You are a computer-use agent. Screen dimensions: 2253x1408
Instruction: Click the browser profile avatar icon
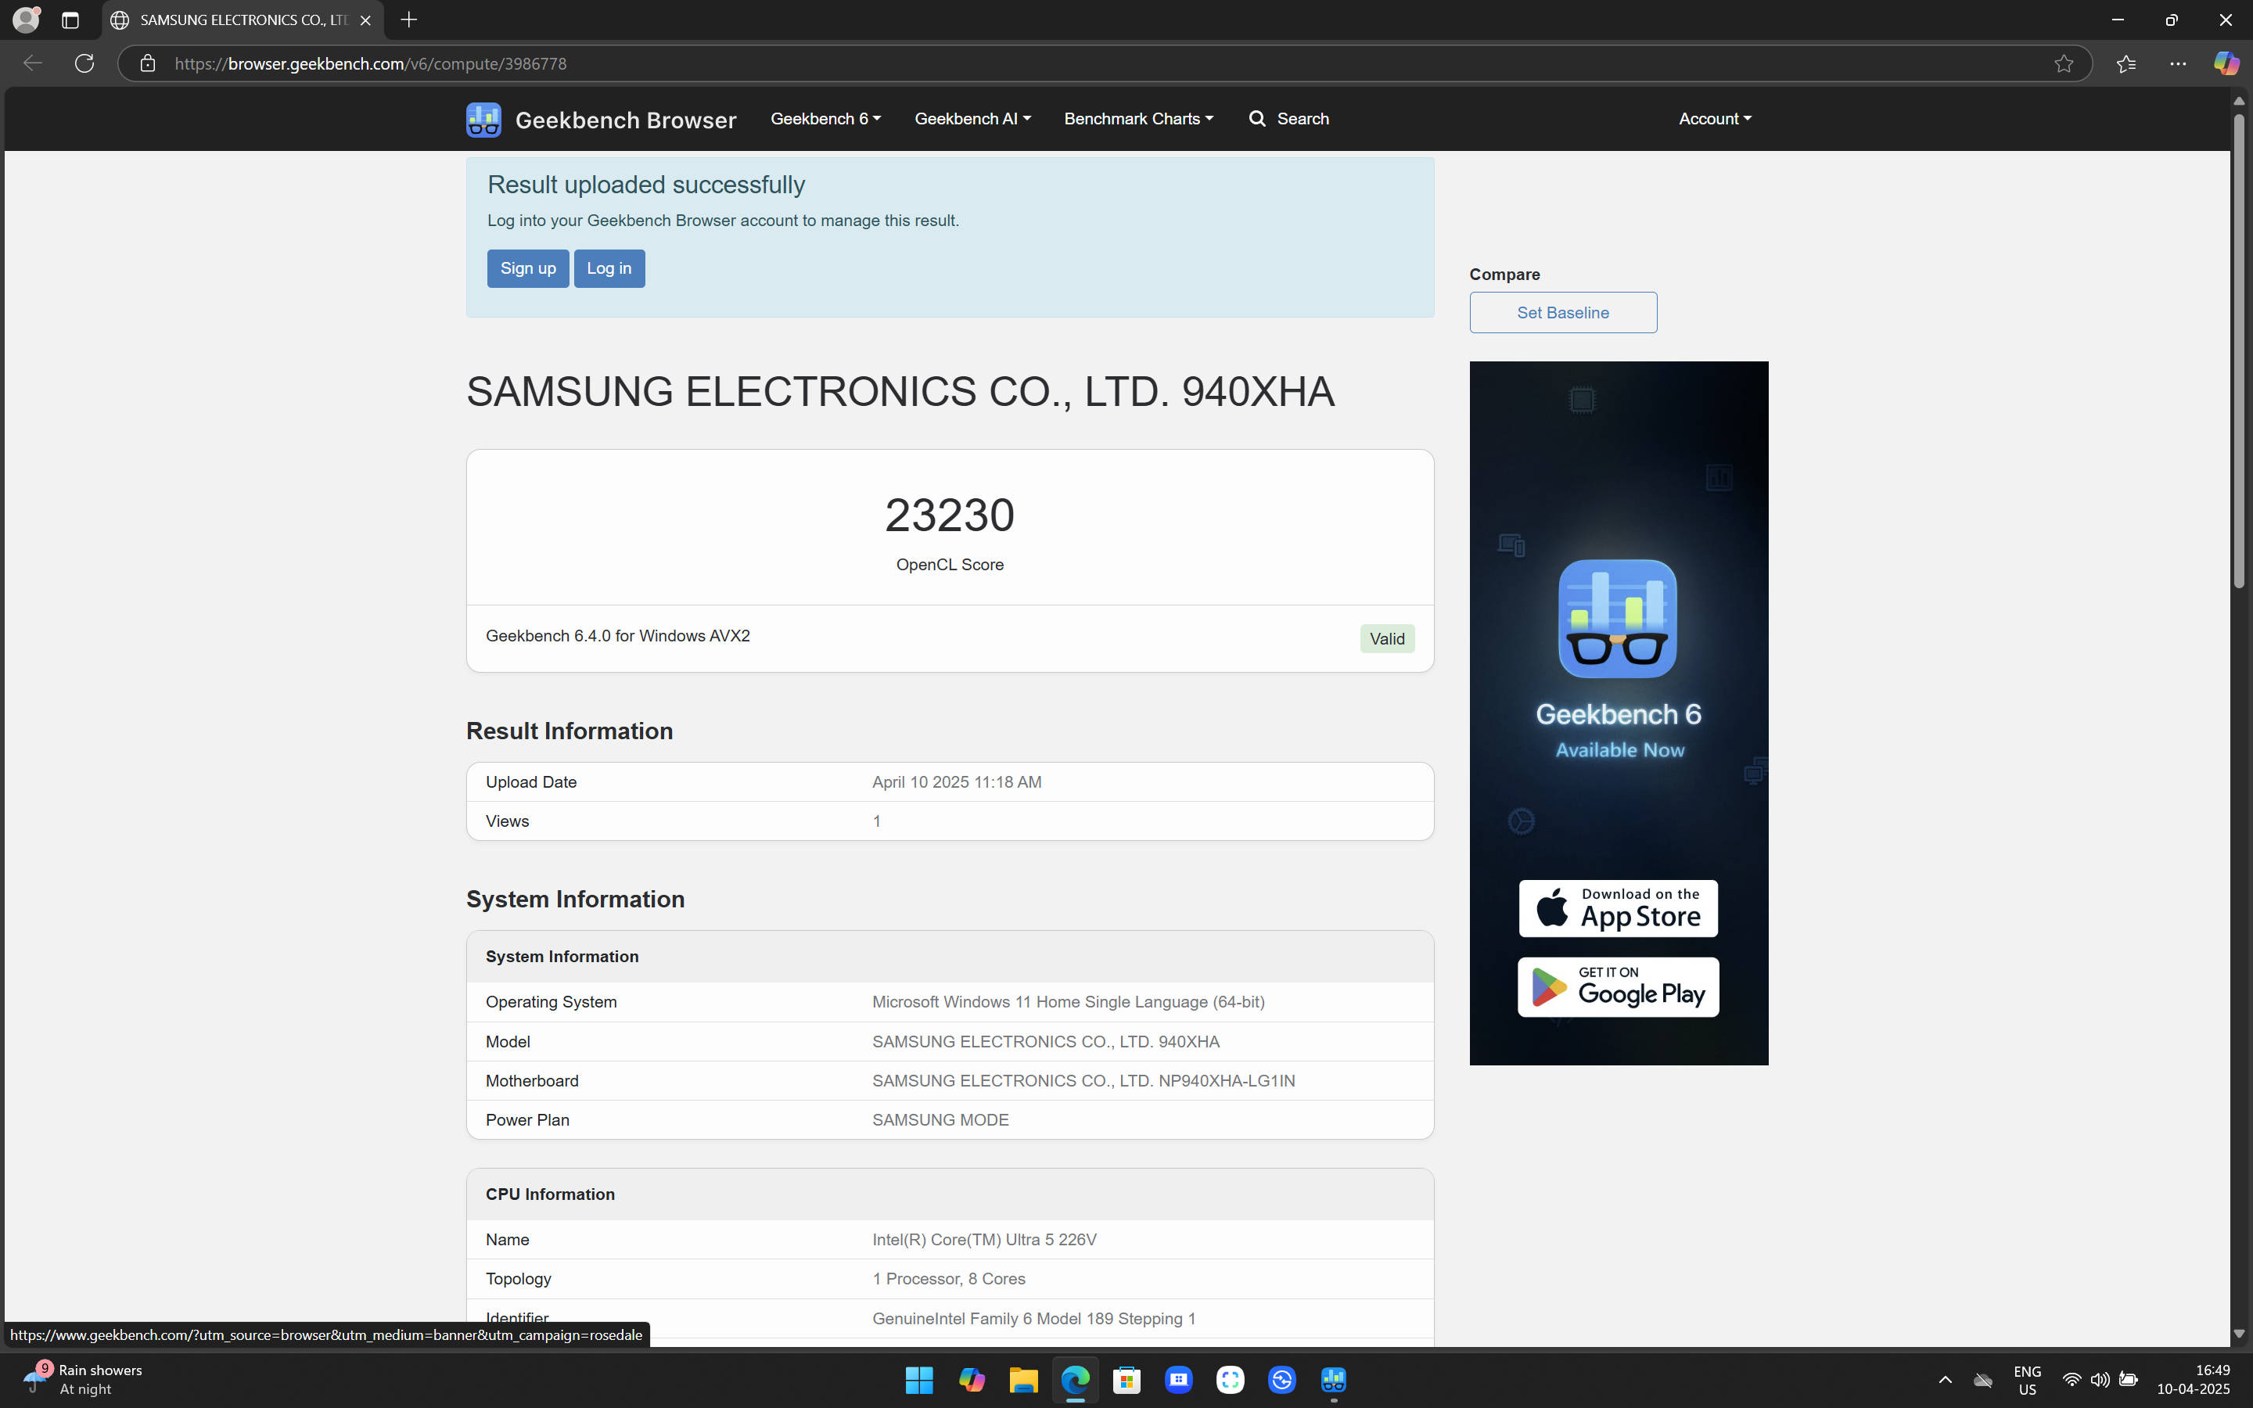pyautogui.click(x=26, y=20)
